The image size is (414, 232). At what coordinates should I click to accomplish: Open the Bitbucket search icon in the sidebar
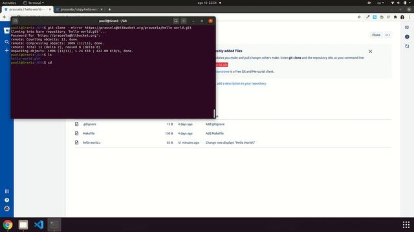pos(7,42)
